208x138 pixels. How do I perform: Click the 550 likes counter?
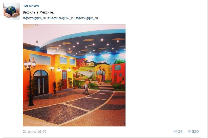[195, 131]
